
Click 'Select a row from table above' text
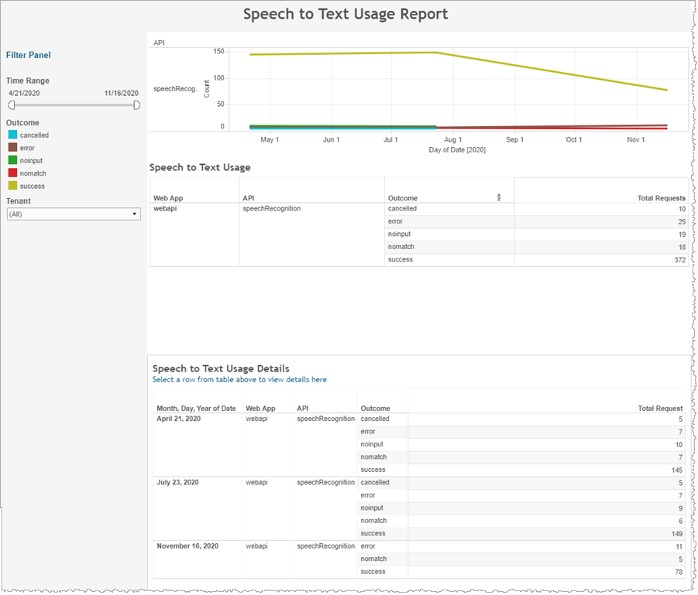click(239, 380)
